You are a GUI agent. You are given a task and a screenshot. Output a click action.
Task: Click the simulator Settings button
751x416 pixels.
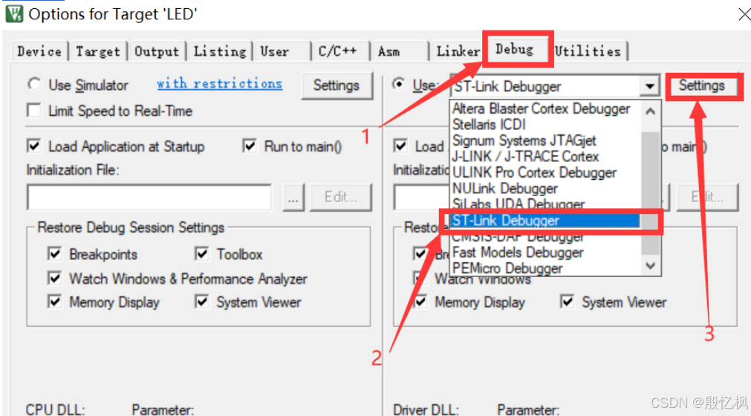(337, 85)
